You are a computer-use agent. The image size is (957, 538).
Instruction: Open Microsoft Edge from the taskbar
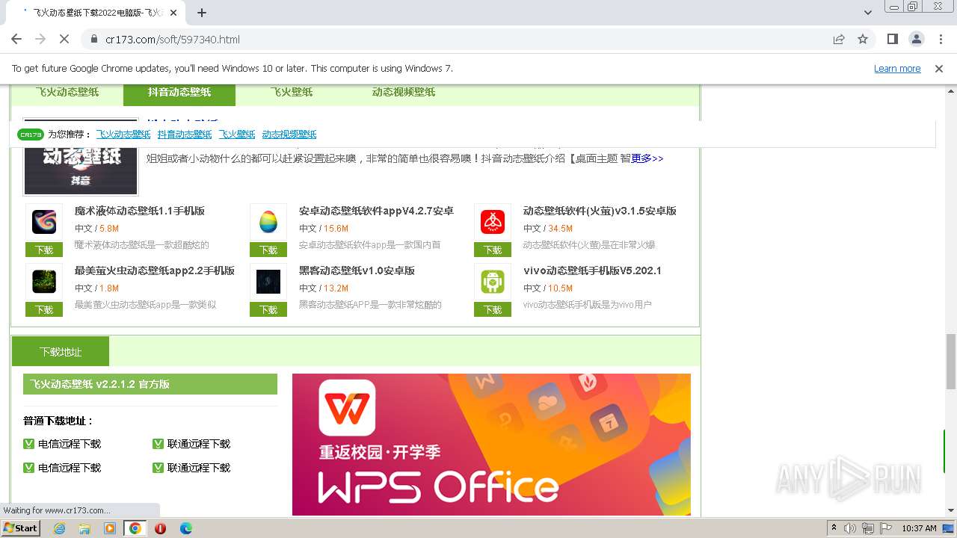[x=186, y=528]
